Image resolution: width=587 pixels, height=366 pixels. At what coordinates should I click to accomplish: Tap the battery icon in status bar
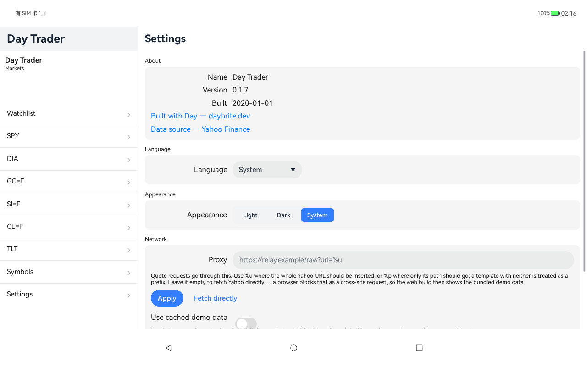(x=555, y=13)
